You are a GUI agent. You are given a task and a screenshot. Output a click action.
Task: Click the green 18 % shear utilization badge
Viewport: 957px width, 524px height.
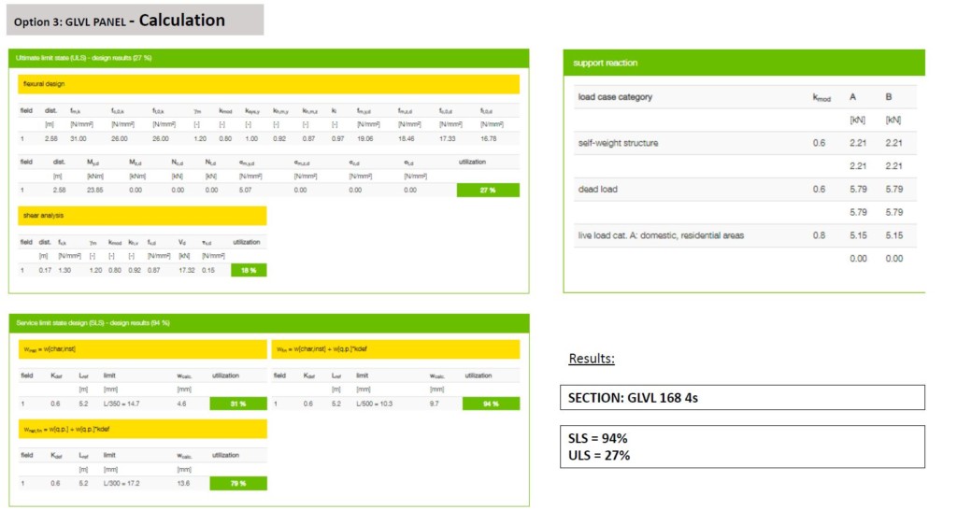click(247, 270)
